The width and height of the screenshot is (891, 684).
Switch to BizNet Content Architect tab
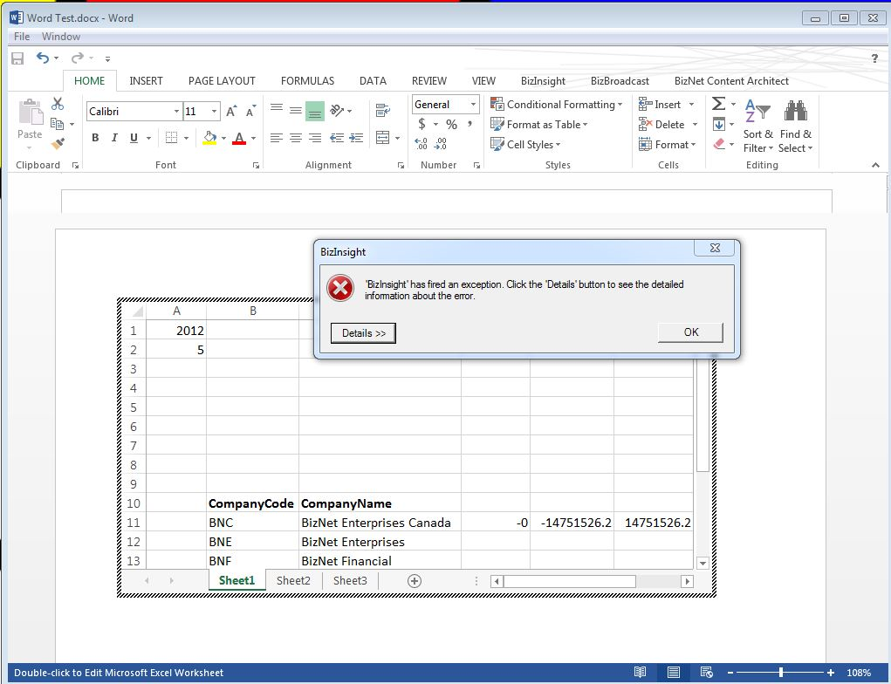(731, 80)
